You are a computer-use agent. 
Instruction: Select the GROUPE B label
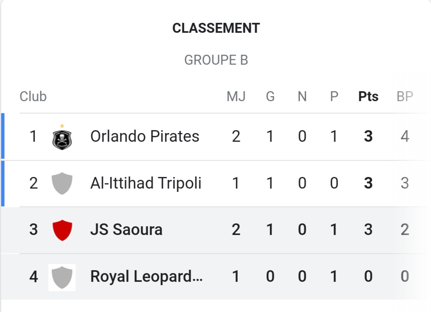[x=216, y=60]
